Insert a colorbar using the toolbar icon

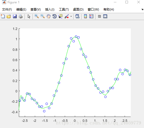(x=85, y=16)
